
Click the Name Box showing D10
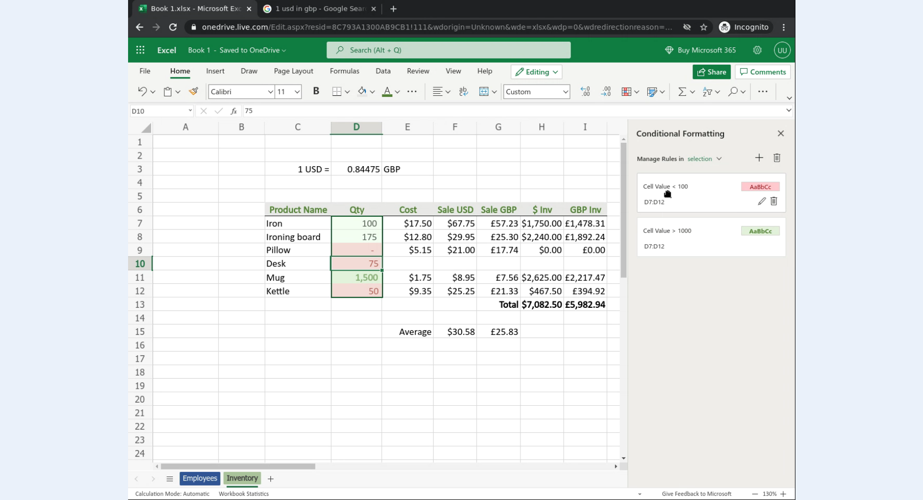click(158, 111)
